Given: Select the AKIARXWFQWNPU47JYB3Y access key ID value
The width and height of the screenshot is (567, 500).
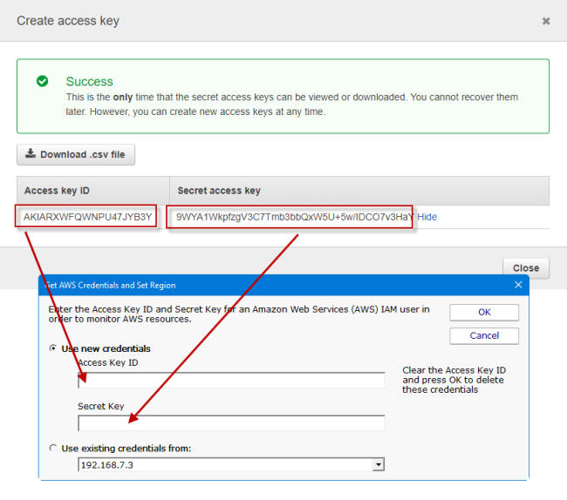Looking at the screenshot, I should pyautogui.click(x=87, y=217).
